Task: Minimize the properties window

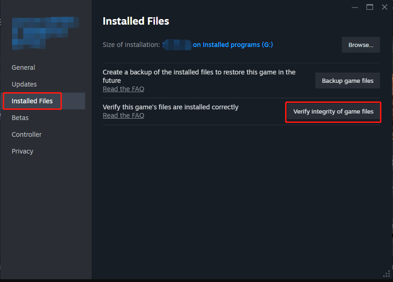Action: (355, 7)
